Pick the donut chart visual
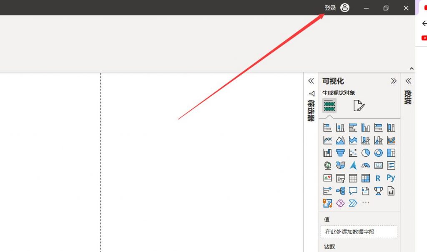 coord(378,153)
